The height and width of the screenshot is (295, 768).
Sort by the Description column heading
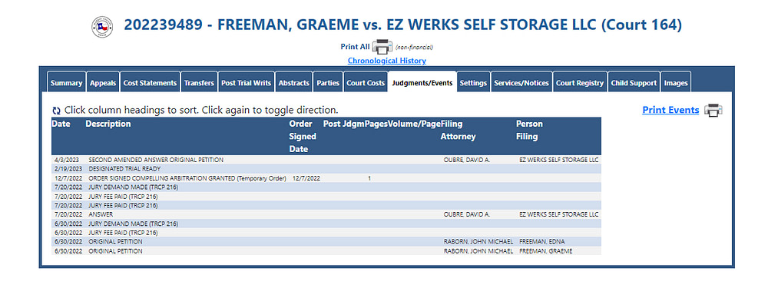108,124
